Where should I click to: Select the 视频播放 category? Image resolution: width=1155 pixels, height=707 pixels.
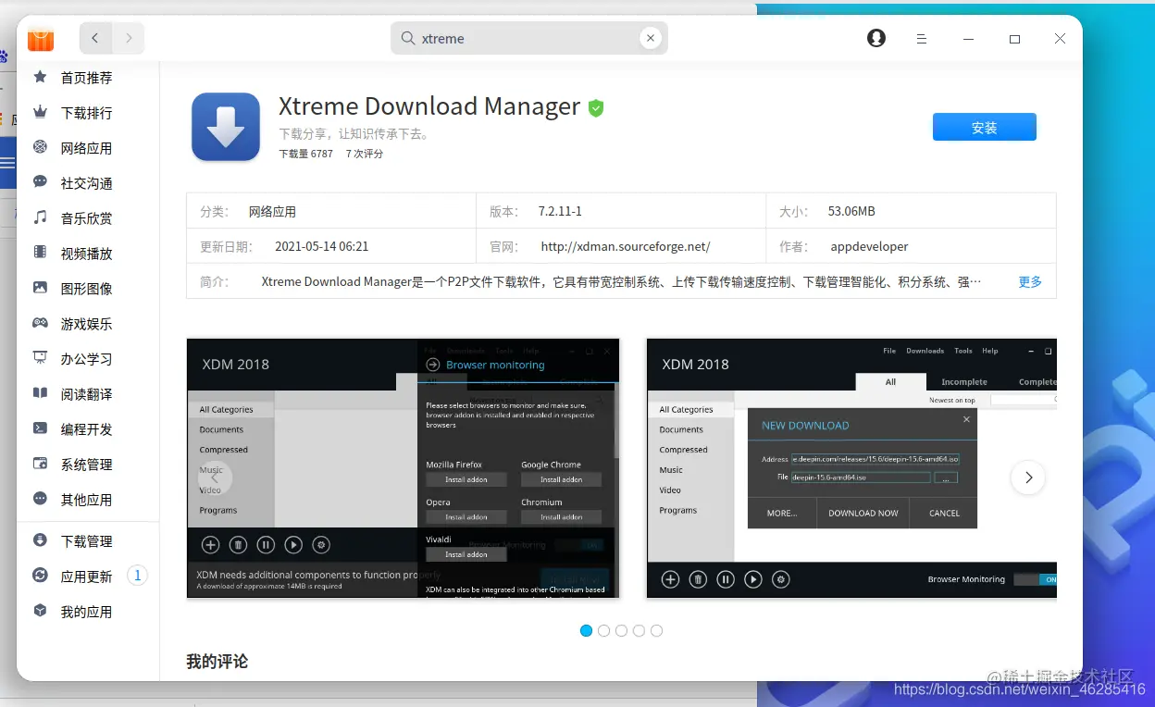pyautogui.click(x=87, y=254)
